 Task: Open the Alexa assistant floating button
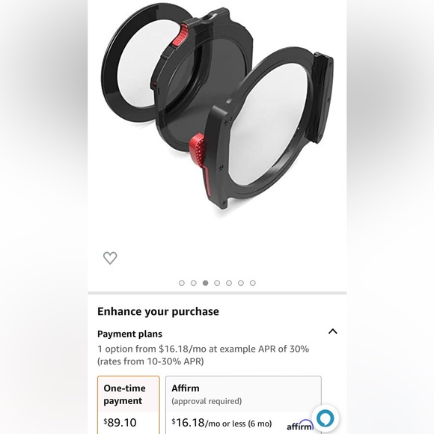(x=325, y=418)
